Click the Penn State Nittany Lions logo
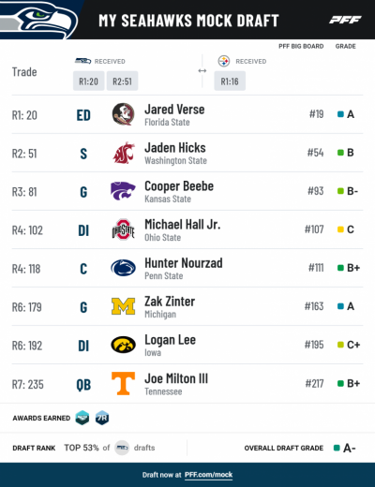This screenshot has width=375, height=487. 123,268
